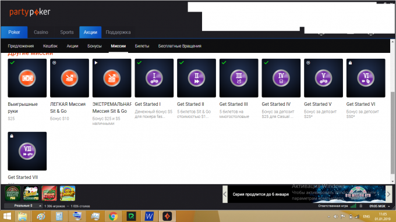Open the Calculator from the taskbar
Image resolution: width=396 pixels, height=222 pixels.
[x=59, y=216]
